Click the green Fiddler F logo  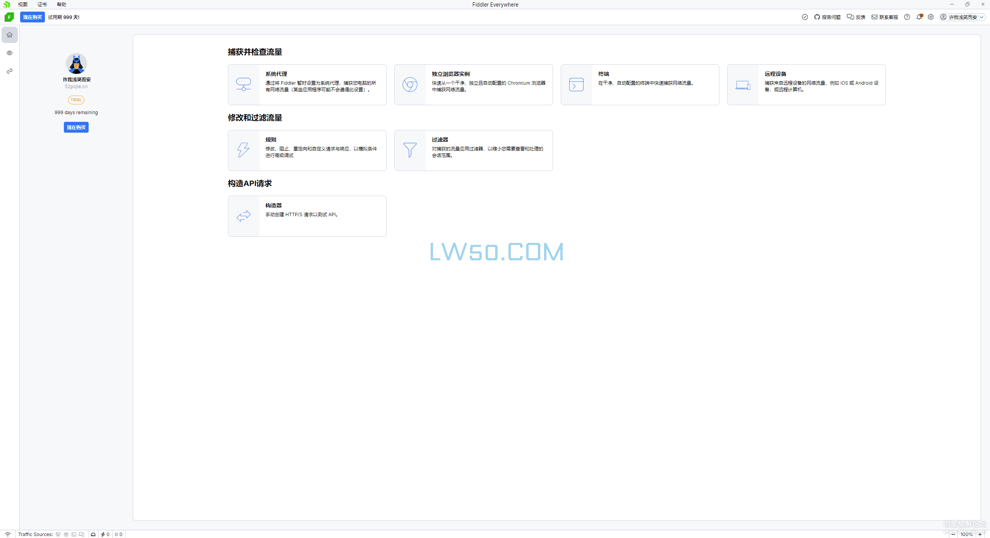(x=9, y=17)
